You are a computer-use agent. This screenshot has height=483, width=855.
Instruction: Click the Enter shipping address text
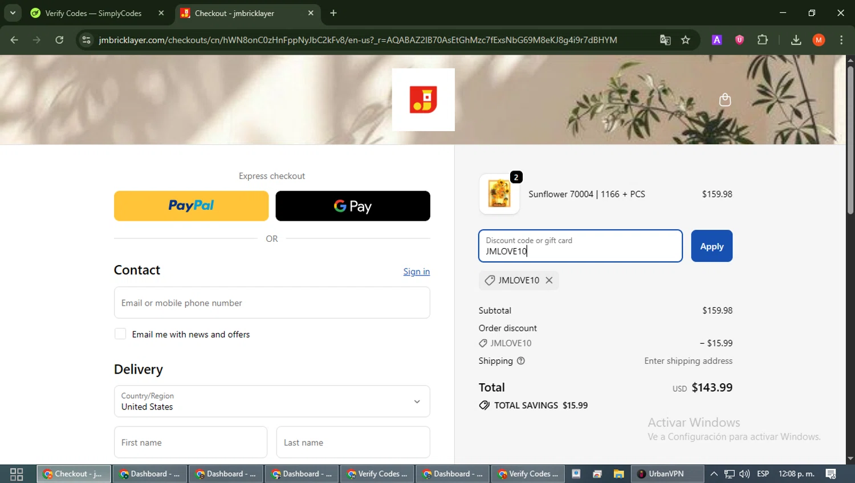point(688,361)
